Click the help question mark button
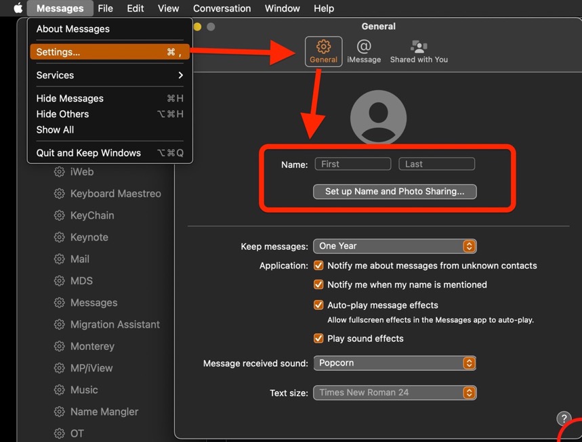The image size is (582, 442). 564,418
